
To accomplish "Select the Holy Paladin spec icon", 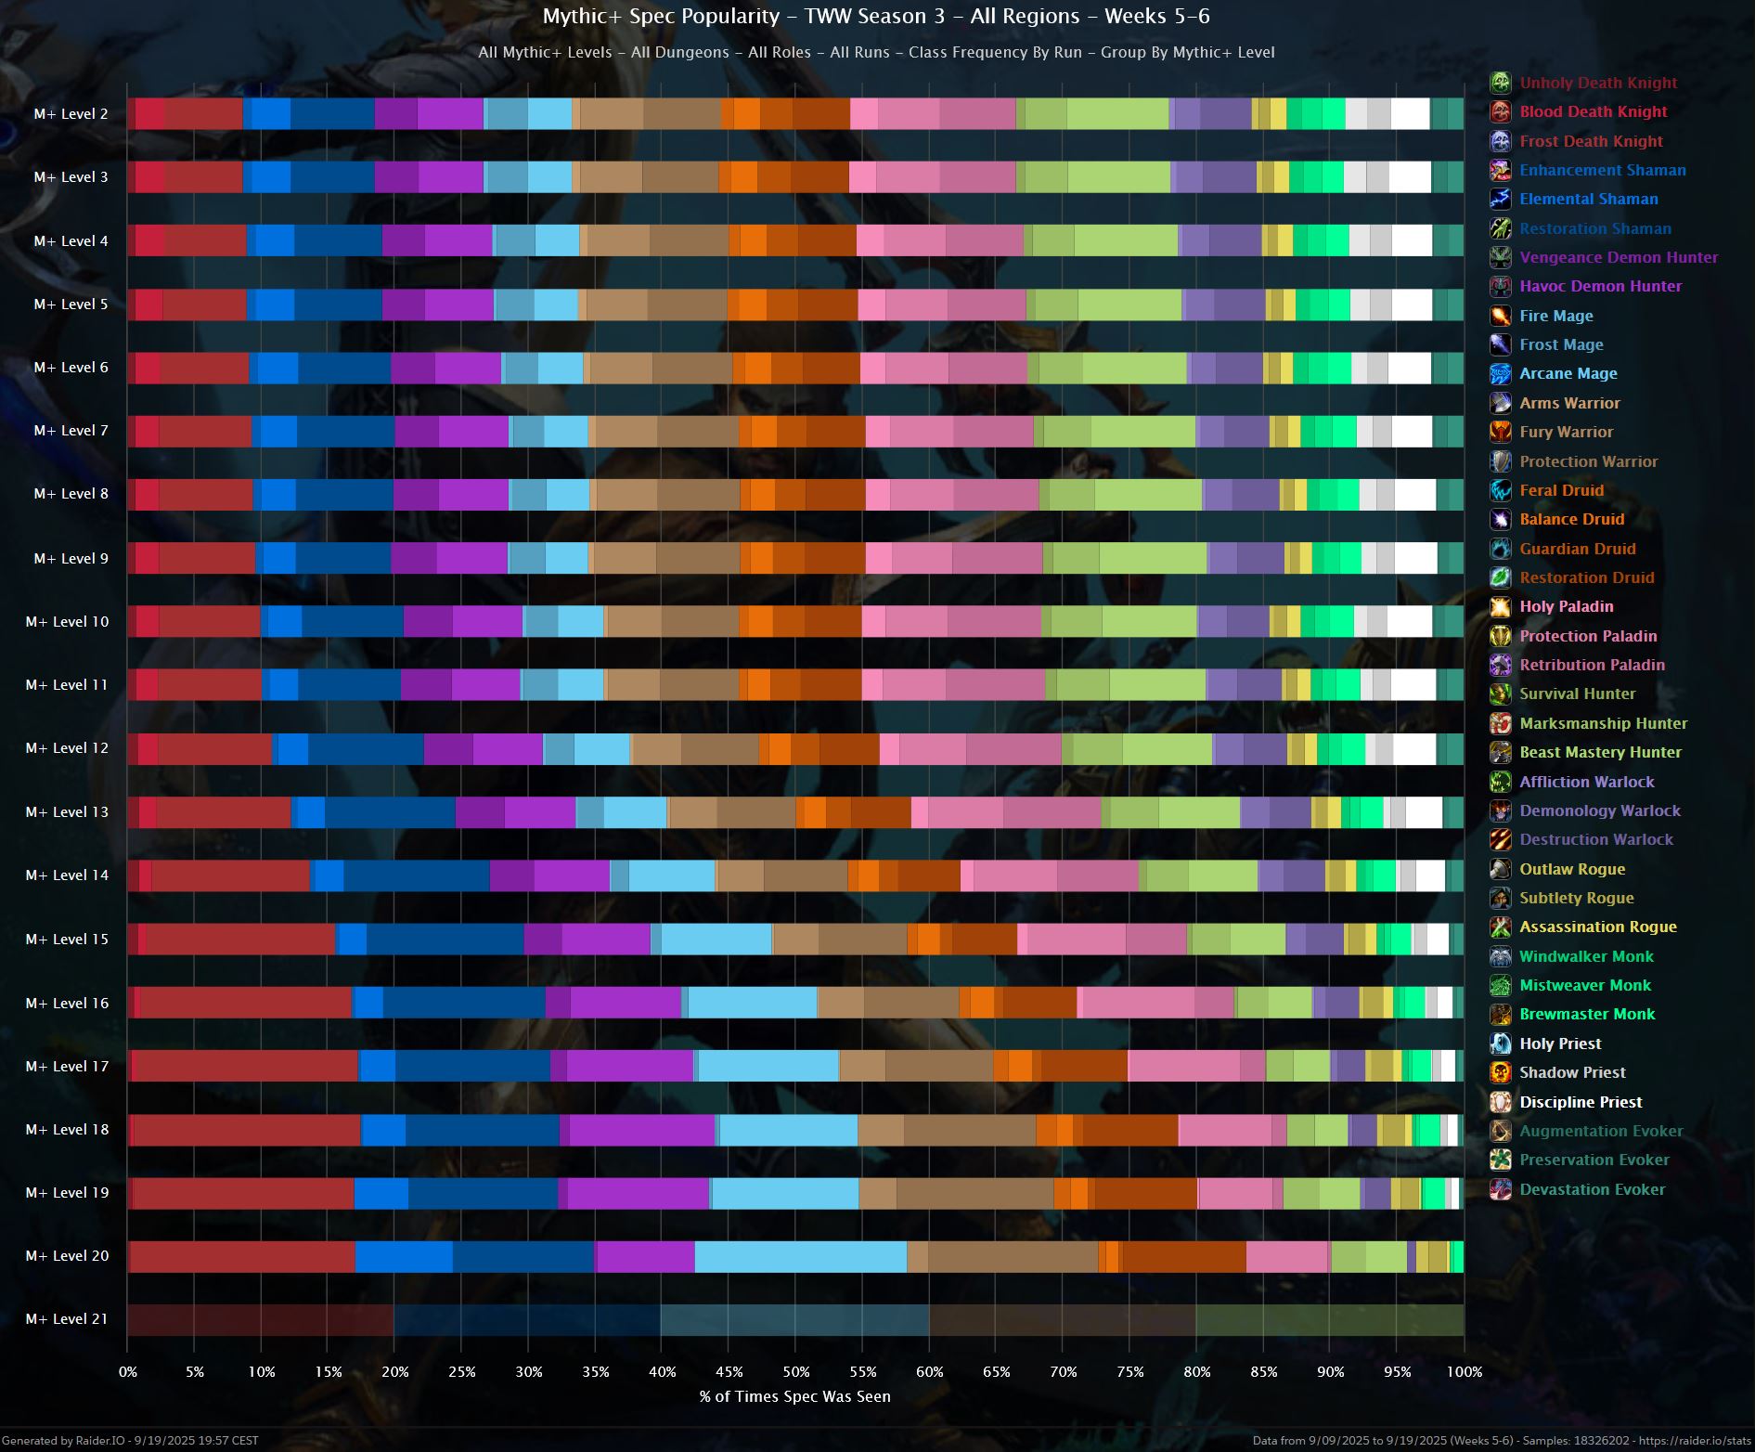I will (1500, 606).
